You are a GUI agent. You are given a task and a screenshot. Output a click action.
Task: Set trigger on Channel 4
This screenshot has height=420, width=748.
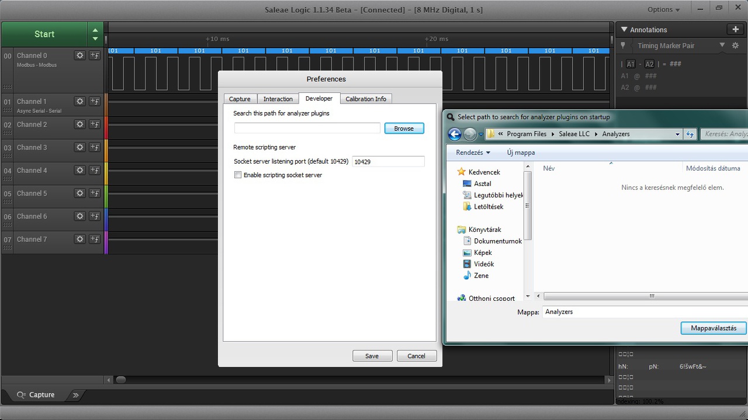95,171
